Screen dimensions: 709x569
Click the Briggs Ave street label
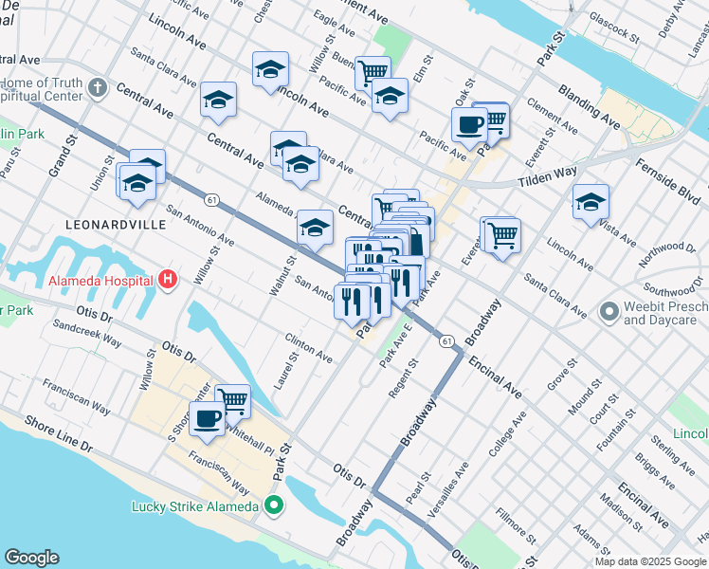(x=655, y=471)
